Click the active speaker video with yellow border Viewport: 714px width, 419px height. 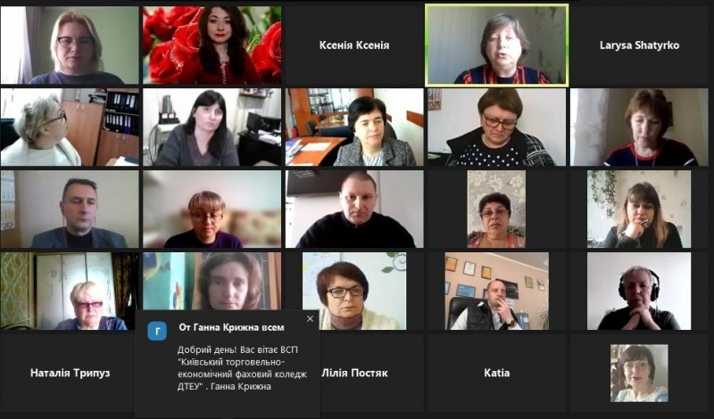pyautogui.click(x=497, y=45)
